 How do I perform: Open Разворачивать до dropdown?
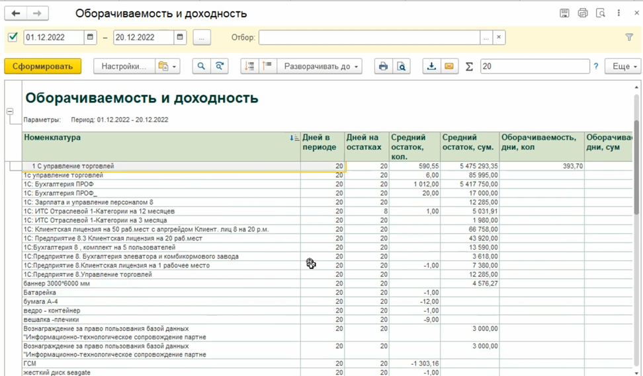320,66
